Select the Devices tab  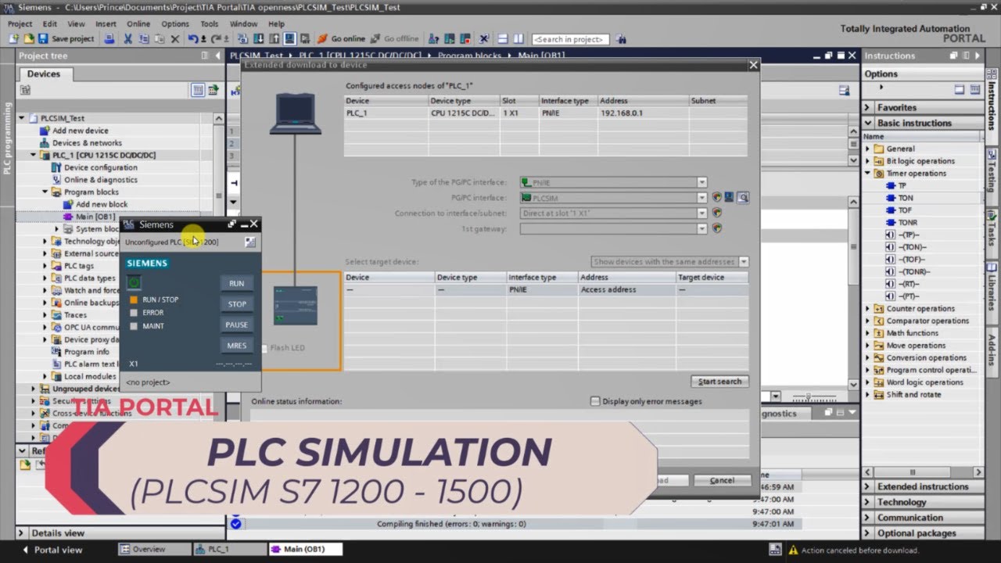click(44, 74)
